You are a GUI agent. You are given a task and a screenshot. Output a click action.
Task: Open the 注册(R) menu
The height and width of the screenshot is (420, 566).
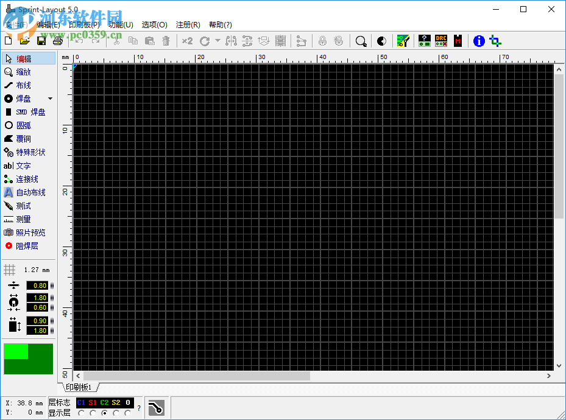click(x=188, y=24)
